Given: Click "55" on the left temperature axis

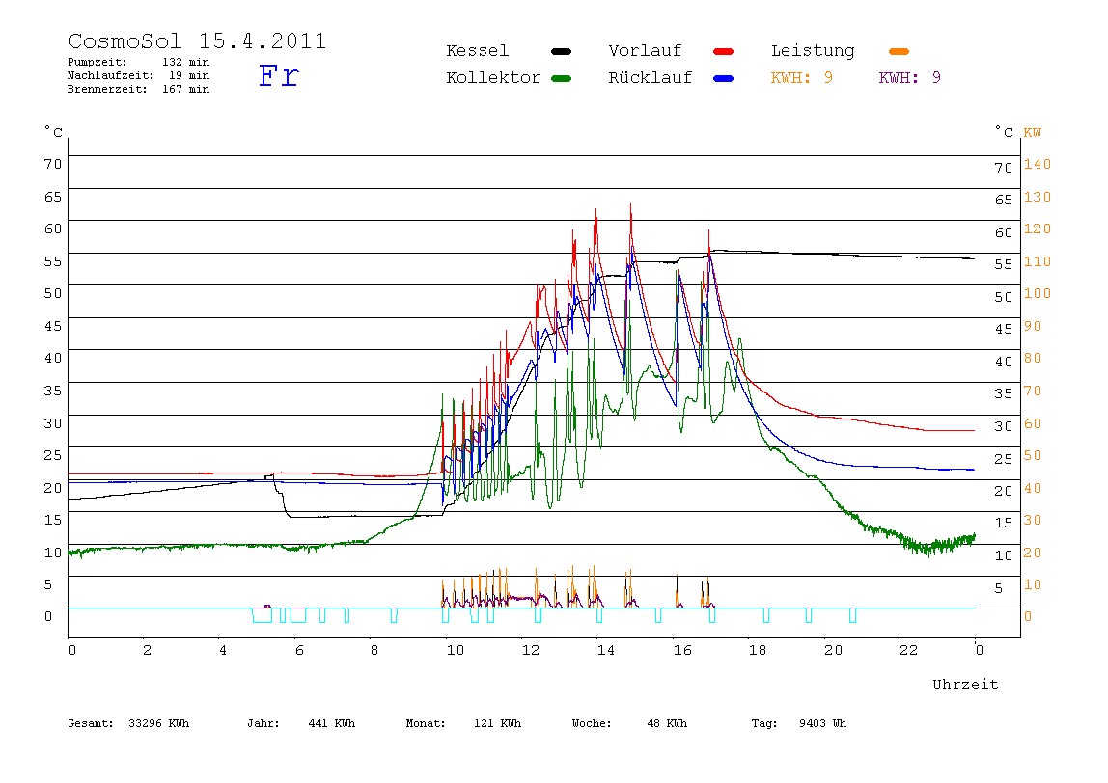Looking at the screenshot, I should [53, 261].
